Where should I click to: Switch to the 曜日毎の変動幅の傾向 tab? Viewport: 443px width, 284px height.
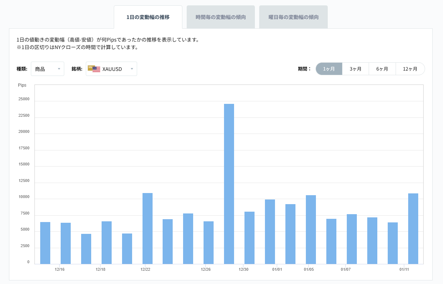point(293,16)
